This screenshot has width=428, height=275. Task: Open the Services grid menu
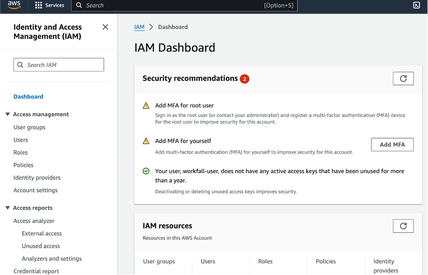pyautogui.click(x=38, y=5)
